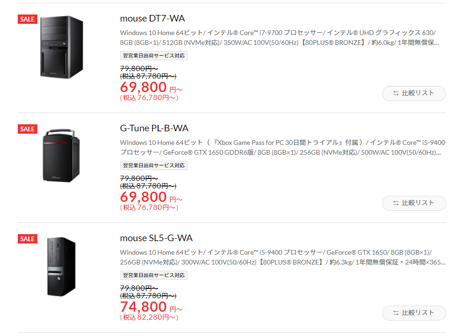Click the SALE badge on G-Tune PL-B-WA
This screenshot has height=336, width=463.
coord(28,129)
